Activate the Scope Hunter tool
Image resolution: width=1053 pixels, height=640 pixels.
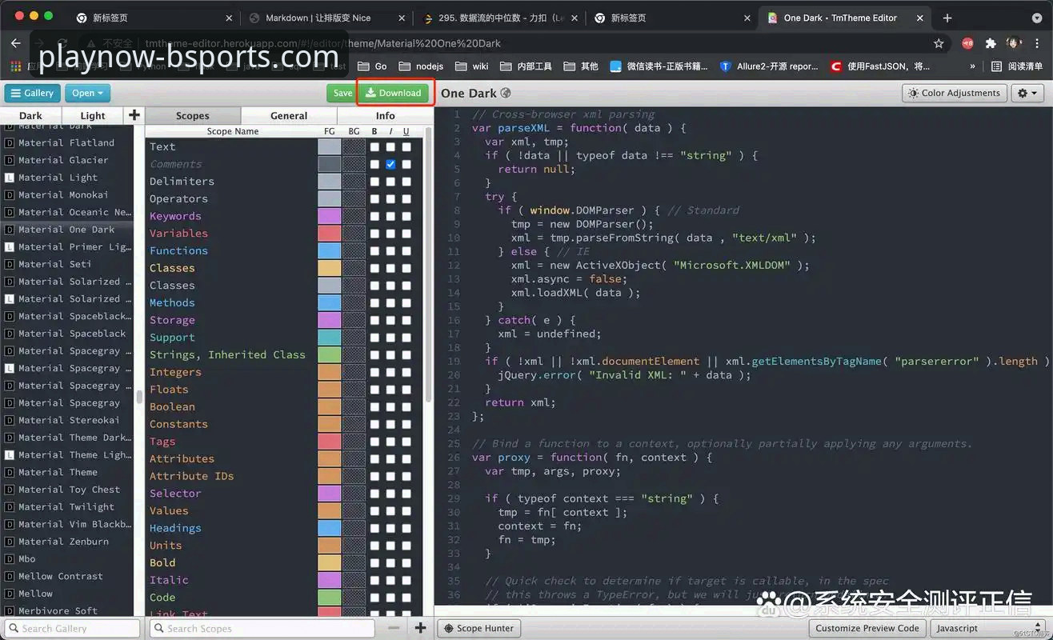[478, 628]
